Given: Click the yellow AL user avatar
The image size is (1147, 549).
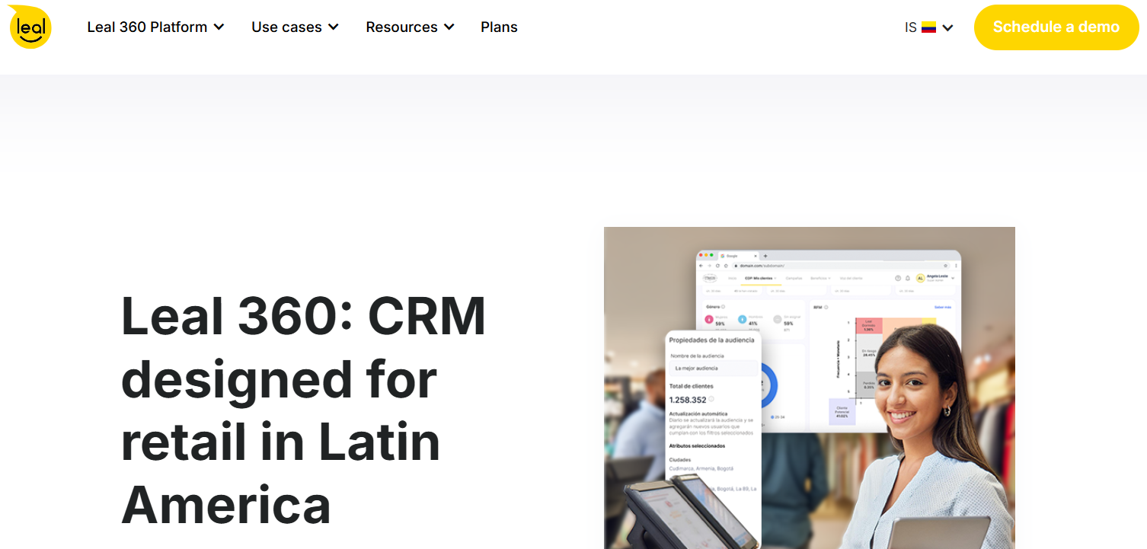Looking at the screenshot, I should pyautogui.click(x=920, y=279).
